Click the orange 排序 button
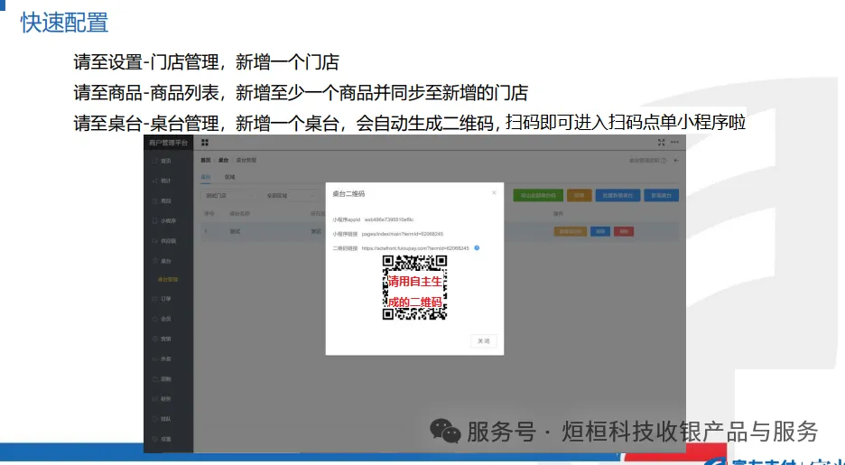The width and height of the screenshot is (845, 465). pyautogui.click(x=580, y=196)
